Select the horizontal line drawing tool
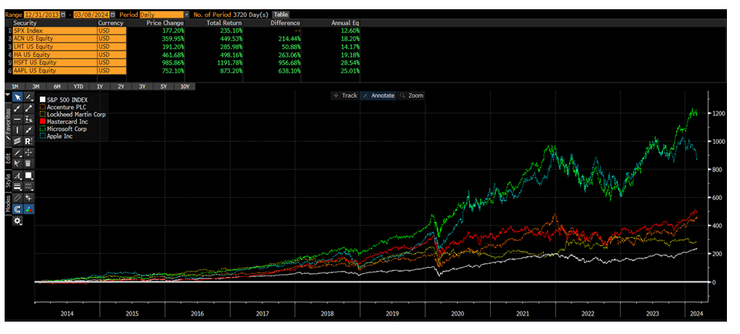The image size is (740, 334). 18,119
